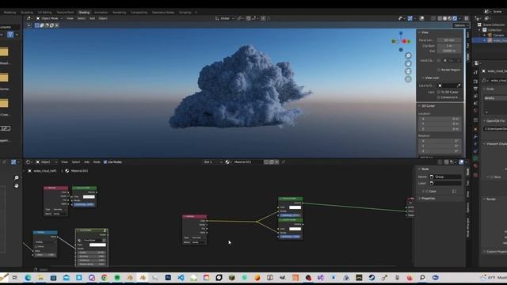Viewport: 507px width, 285px height.
Task: Toggle the Clamp checkbox in Math node
Action: [36, 246]
